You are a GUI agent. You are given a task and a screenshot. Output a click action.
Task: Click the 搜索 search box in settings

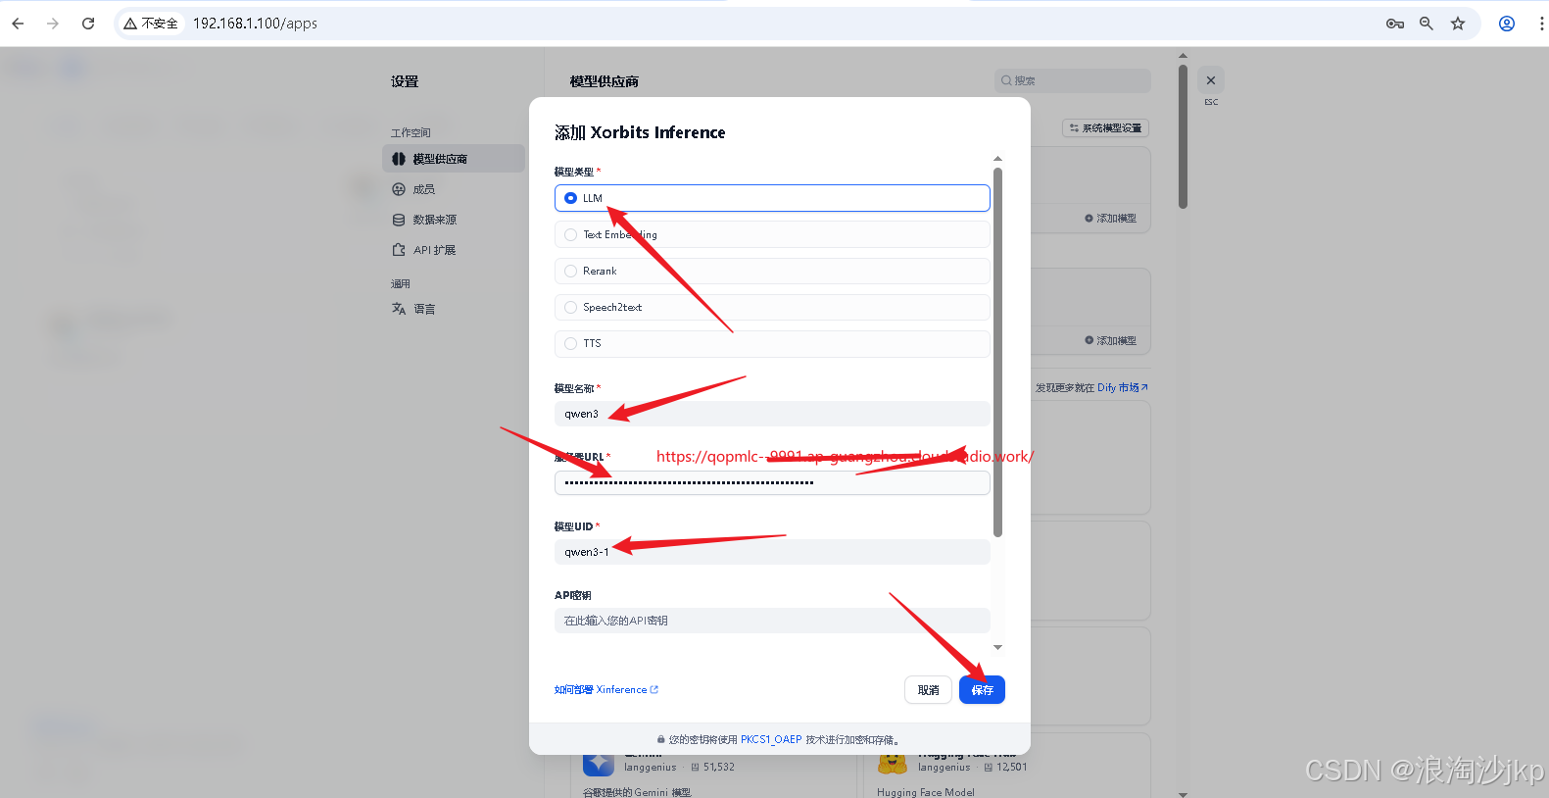pyautogui.click(x=1073, y=80)
